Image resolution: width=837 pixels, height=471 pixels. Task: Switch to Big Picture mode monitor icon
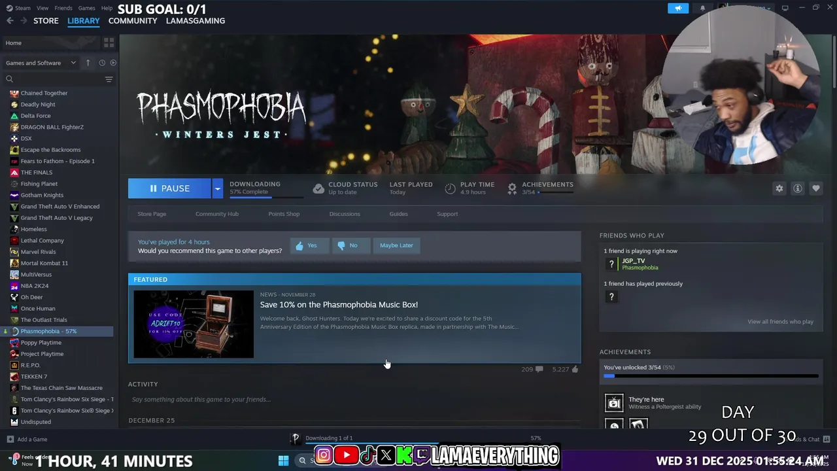point(785,8)
